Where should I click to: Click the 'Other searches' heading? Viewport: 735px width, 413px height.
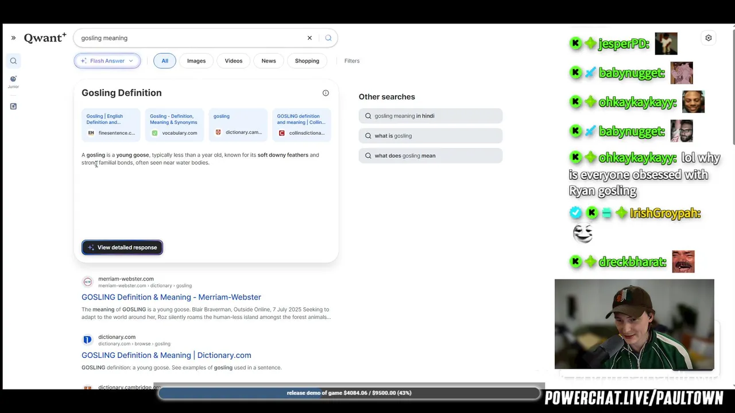tap(387, 97)
